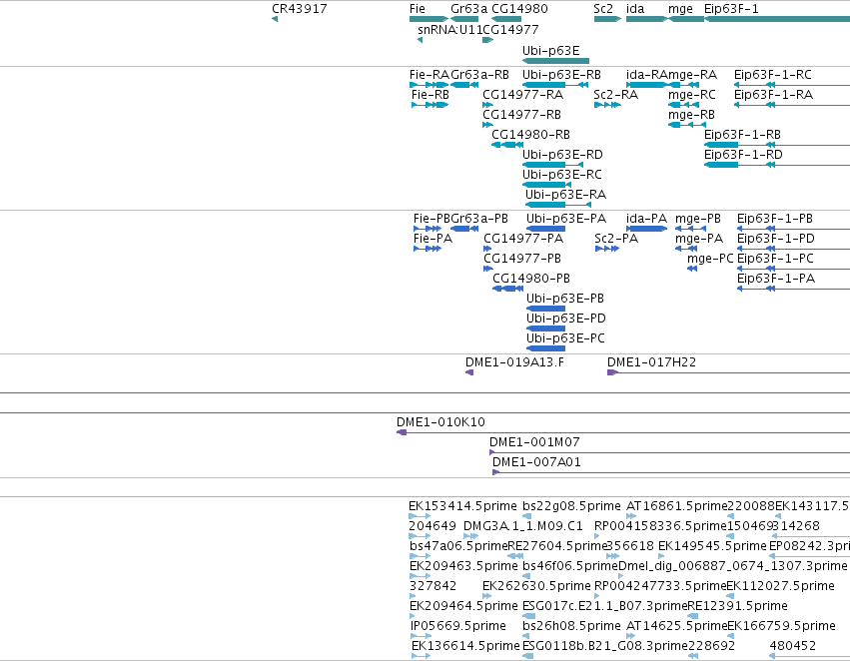
Task: Select transcript mge-RC
Action: tap(683, 105)
